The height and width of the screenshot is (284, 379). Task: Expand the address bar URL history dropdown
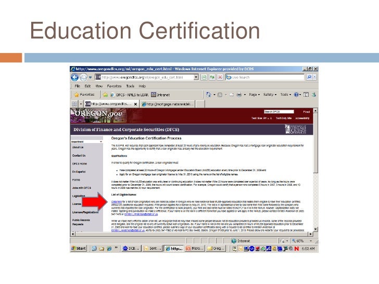tap(196, 78)
